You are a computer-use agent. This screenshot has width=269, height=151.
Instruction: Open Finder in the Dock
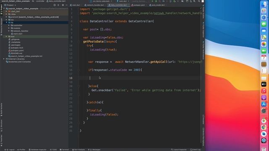tap(264, 4)
